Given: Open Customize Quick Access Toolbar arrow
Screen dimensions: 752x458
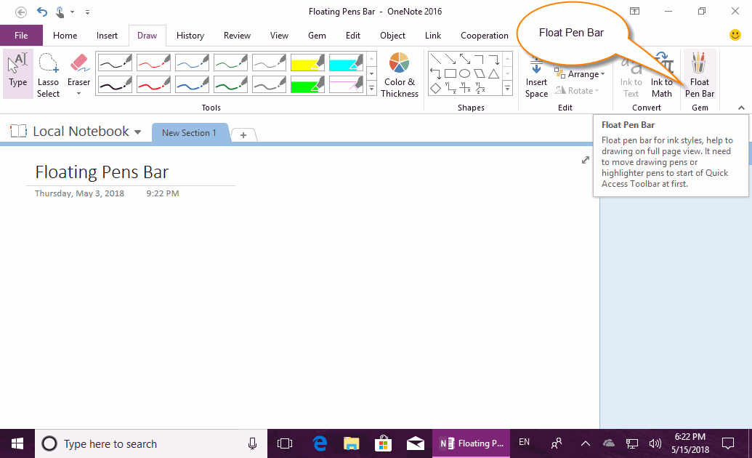Looking at the screenshot, I should 87,12.
